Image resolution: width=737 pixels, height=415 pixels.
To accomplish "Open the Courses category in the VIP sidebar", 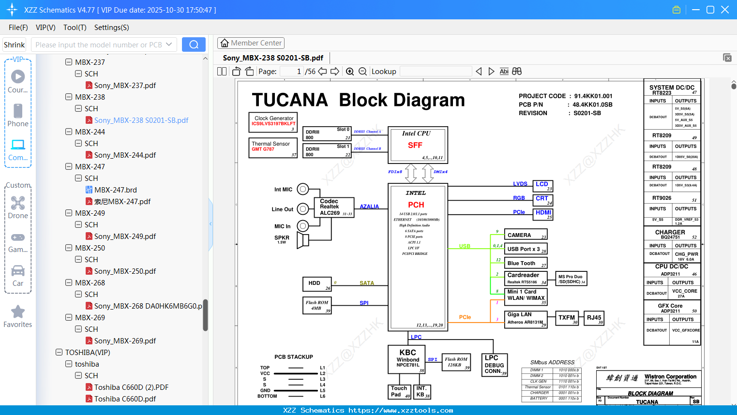I will [18, 81].
